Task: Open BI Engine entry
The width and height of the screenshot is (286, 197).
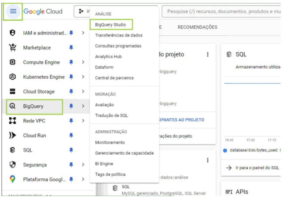Action: [x=104, y=164]
